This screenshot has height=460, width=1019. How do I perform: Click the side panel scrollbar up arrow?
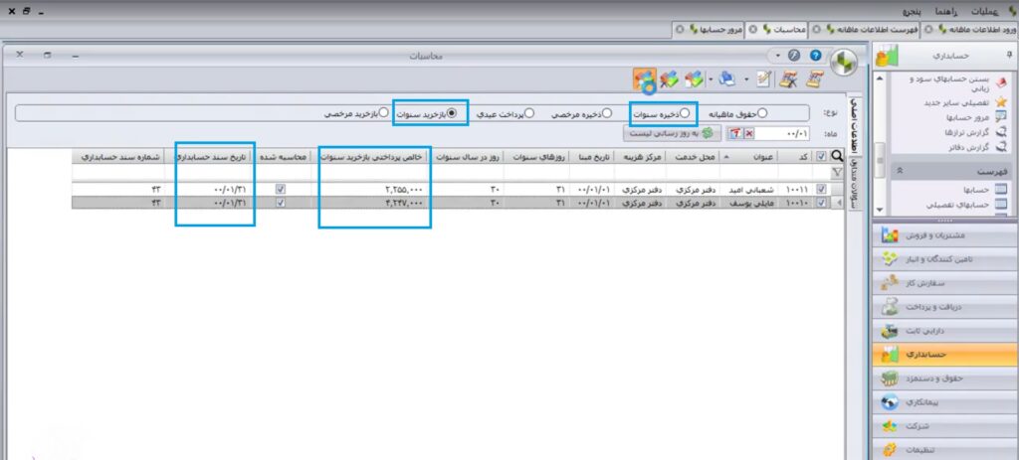pos(880,77)
